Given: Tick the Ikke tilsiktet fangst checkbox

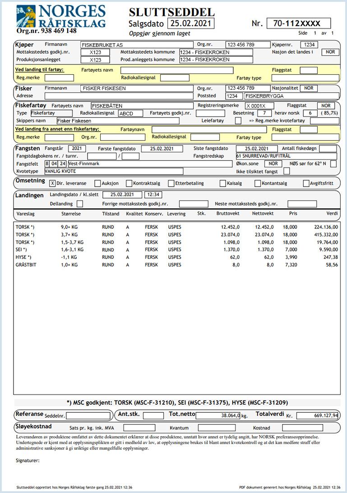Looking at the screenshot, I should pos(287,171).
